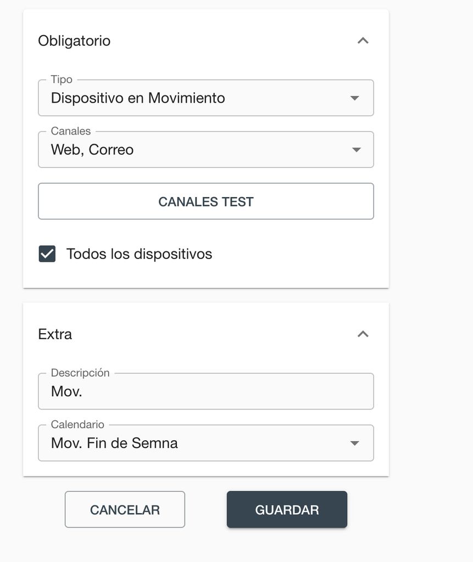The height and width of the screenshot is (562, 473).
Task: Click the Calendario dropdown arrow icon
Action: pyautogui.click(x=355, y=443)
